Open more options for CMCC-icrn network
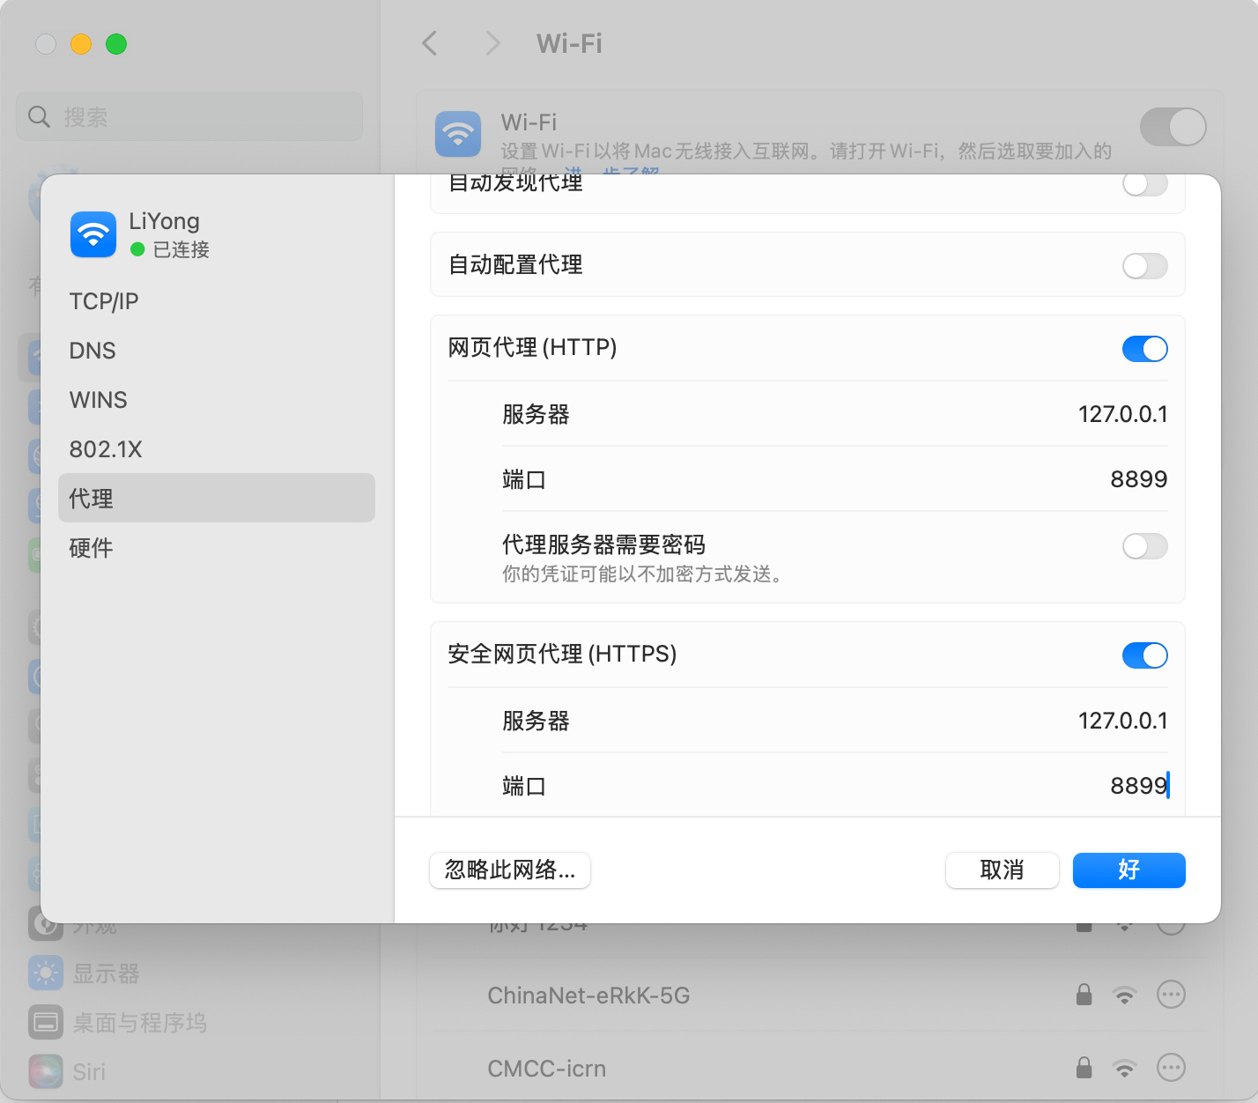The height and width of the screenshot is (1103, 1258). [1171, 1068]
